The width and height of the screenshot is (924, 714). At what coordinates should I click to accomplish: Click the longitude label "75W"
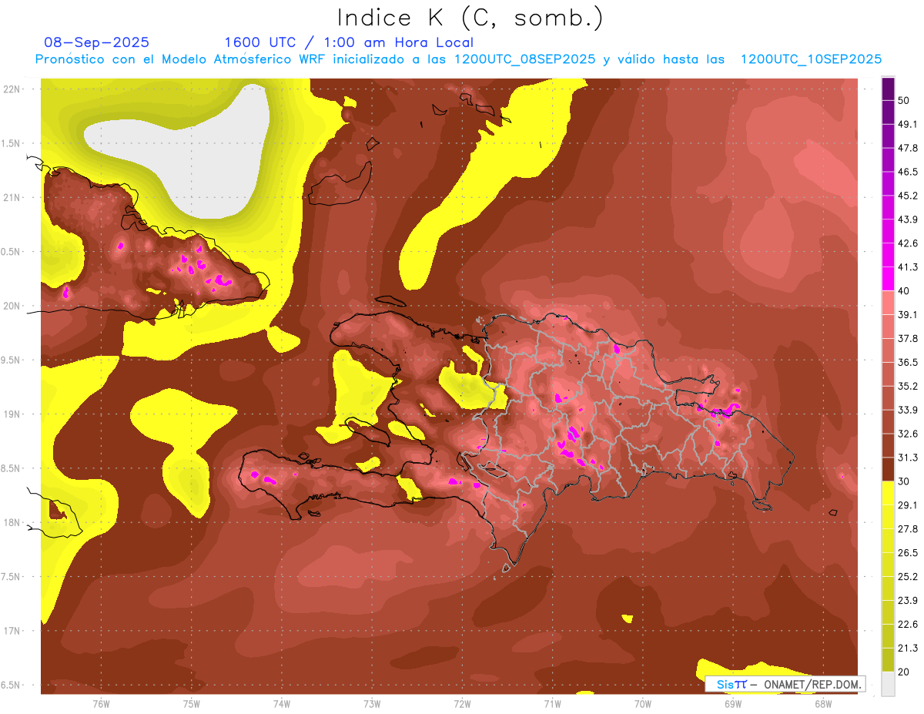[191, 703]
